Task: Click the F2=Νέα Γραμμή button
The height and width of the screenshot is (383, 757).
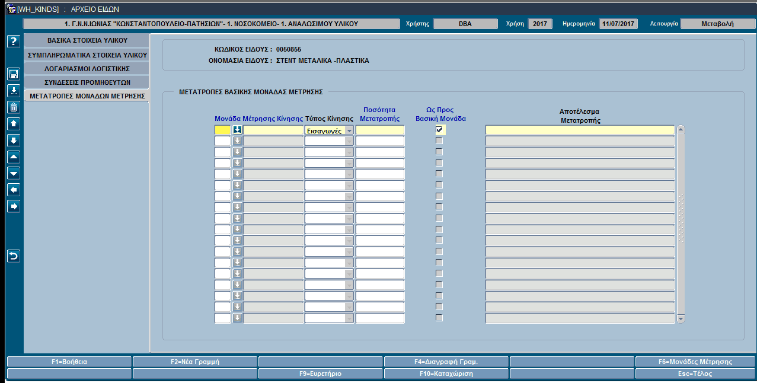Action: click(x=195, y=362)
